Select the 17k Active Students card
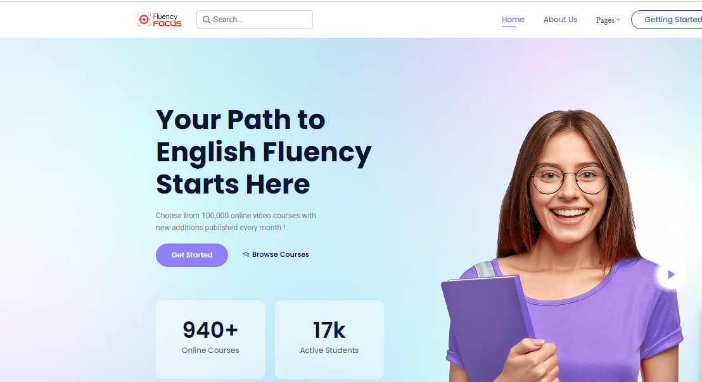The height and width of the screenshot is (382, 702). point(329,340)
